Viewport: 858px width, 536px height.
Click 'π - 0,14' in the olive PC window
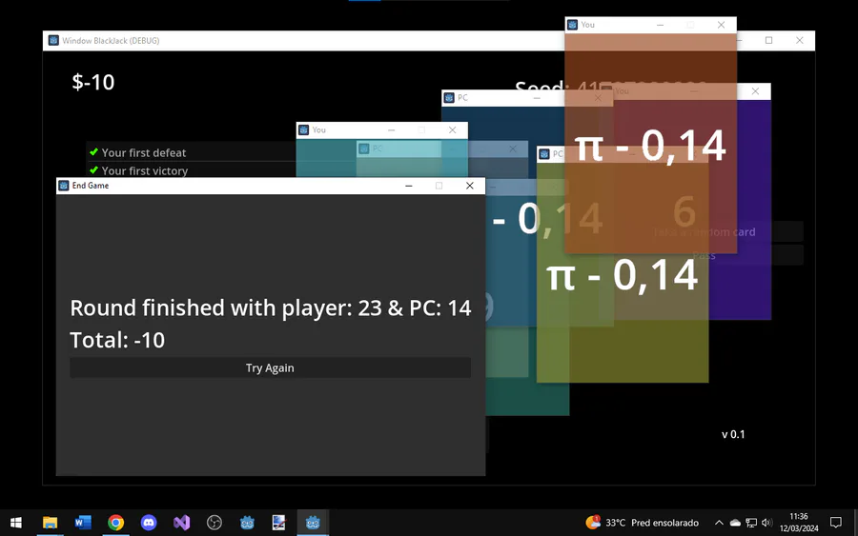[623, 275]
